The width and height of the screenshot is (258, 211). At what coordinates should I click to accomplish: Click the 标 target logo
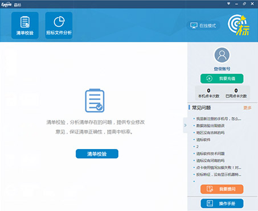pyautogui.click(x=239, y=25)
